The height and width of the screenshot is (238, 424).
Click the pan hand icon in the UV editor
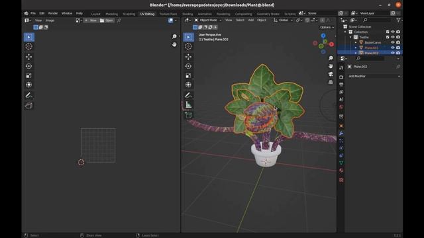(x=174, y=44)
